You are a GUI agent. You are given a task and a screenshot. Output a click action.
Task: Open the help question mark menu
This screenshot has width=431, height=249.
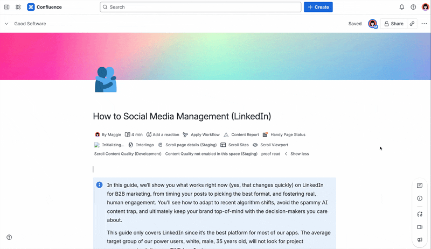[x=413, y=7]
